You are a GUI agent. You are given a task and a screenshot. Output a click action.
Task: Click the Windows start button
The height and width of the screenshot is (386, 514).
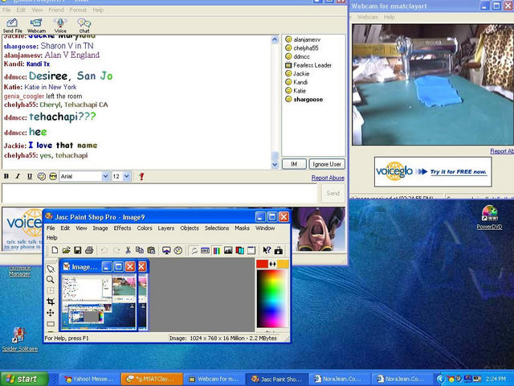pyautogui.click(x=23, y=379)
